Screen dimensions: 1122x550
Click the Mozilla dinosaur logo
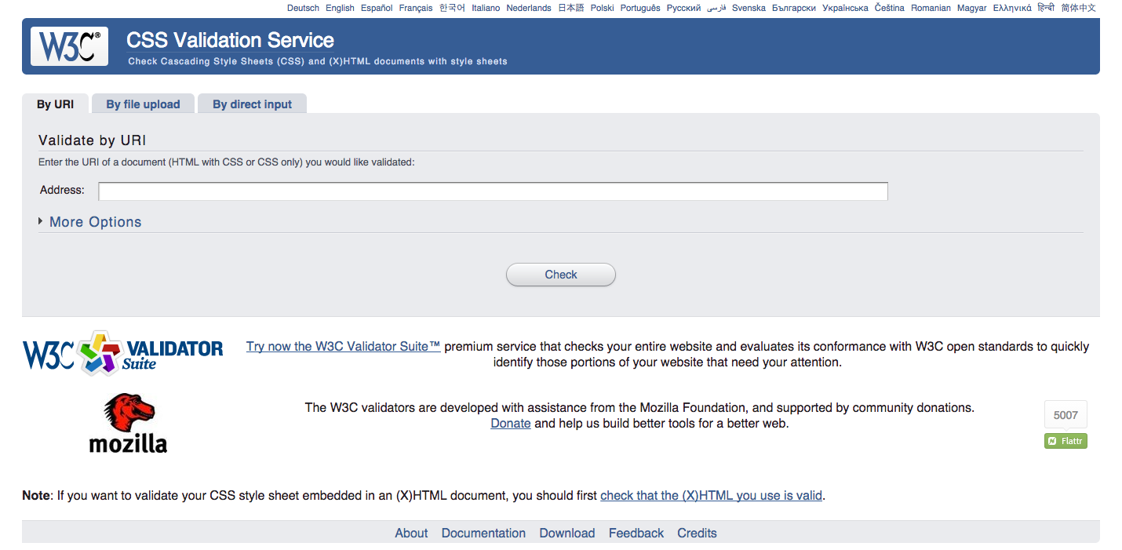(128, 424)
